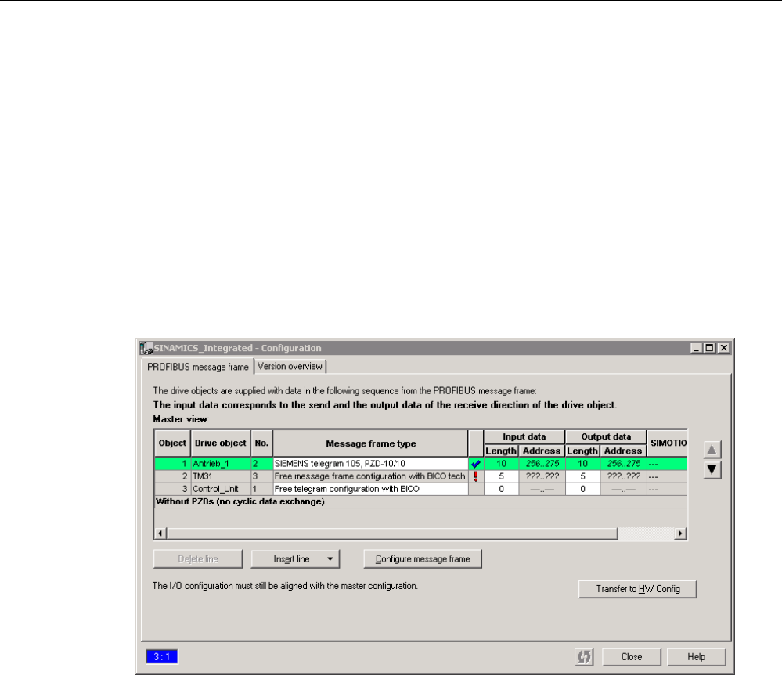Screen dimensions: 782x675
Task: Open the Insert line dropdown arrow
Action: point(330,559)
